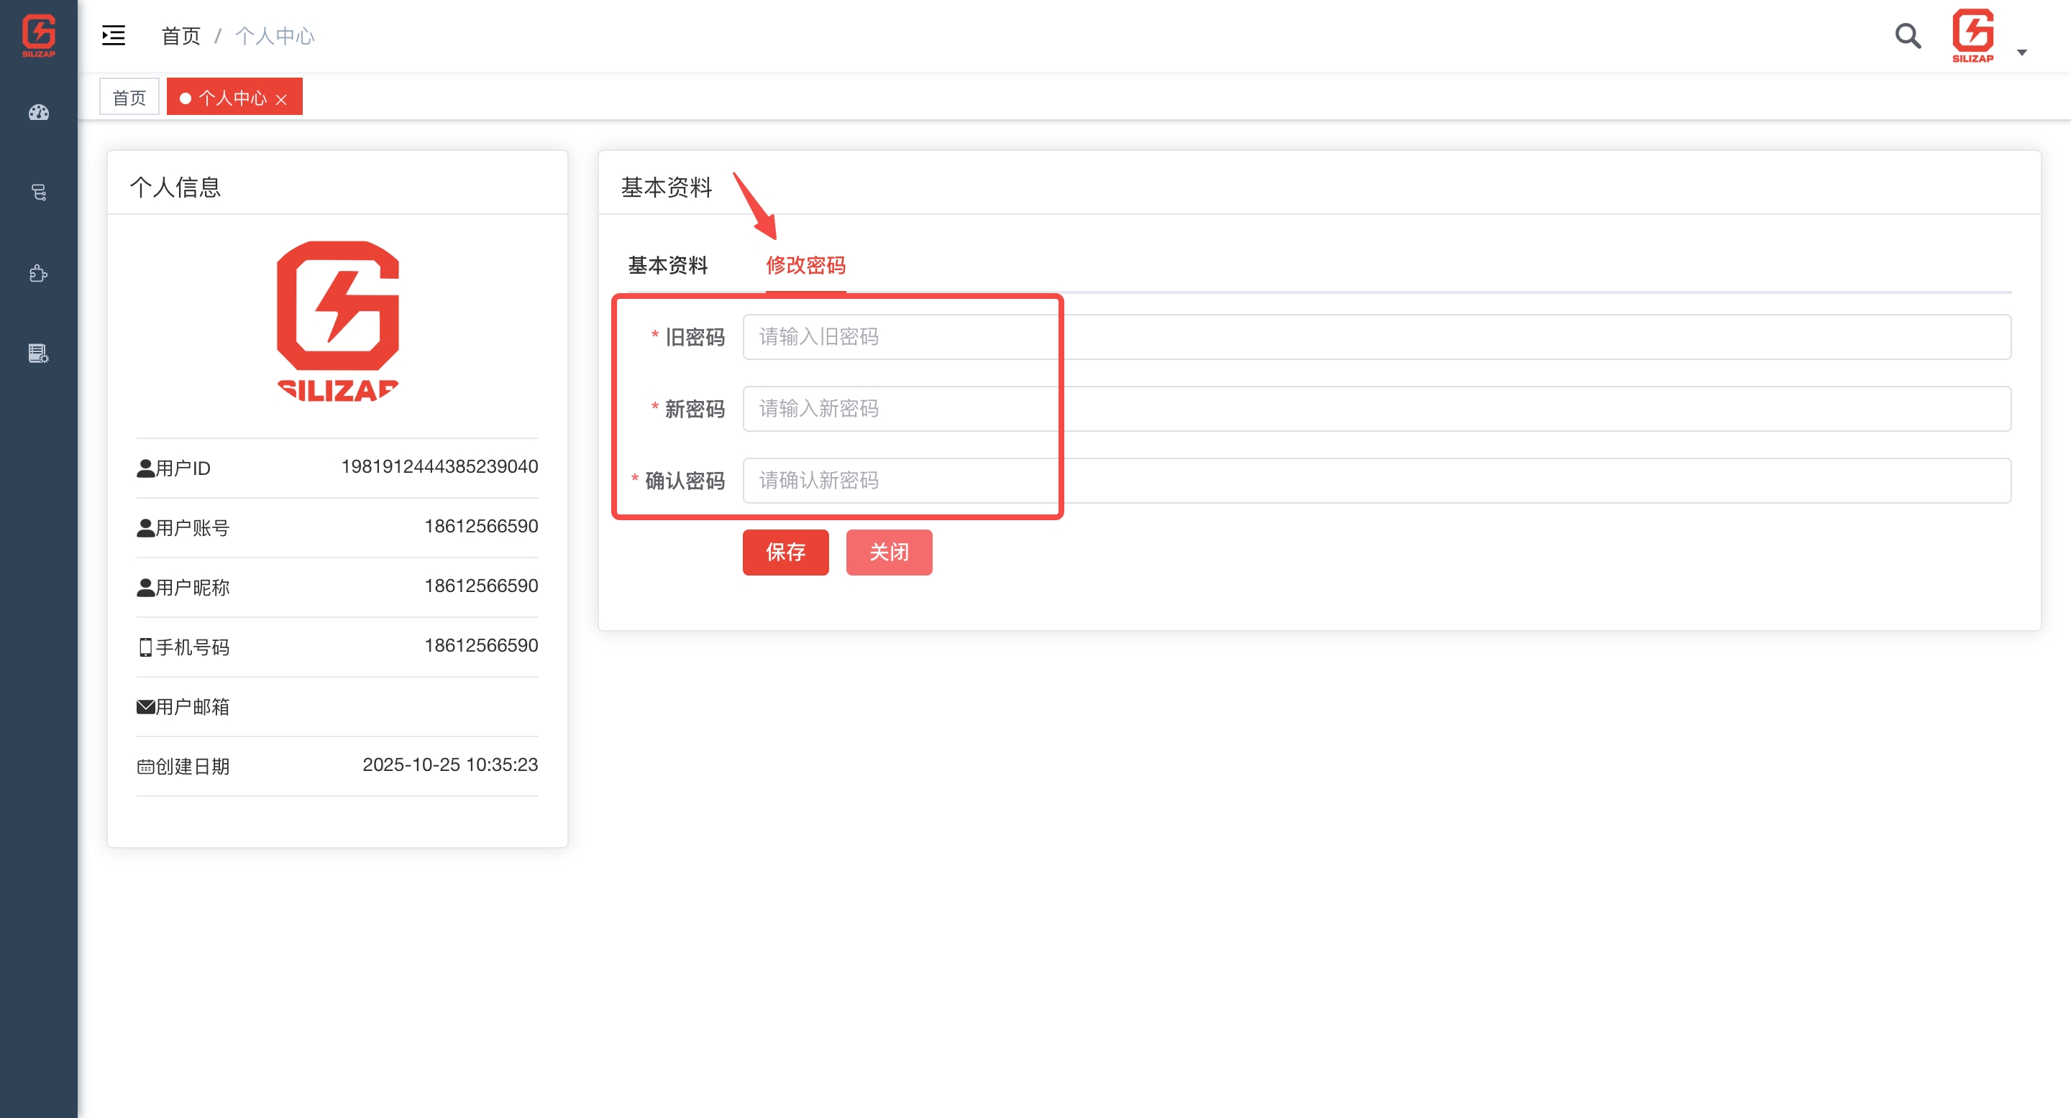
Task: Open the puzzle piece plugin sidebar icon
Action: (x=39, y=273)
